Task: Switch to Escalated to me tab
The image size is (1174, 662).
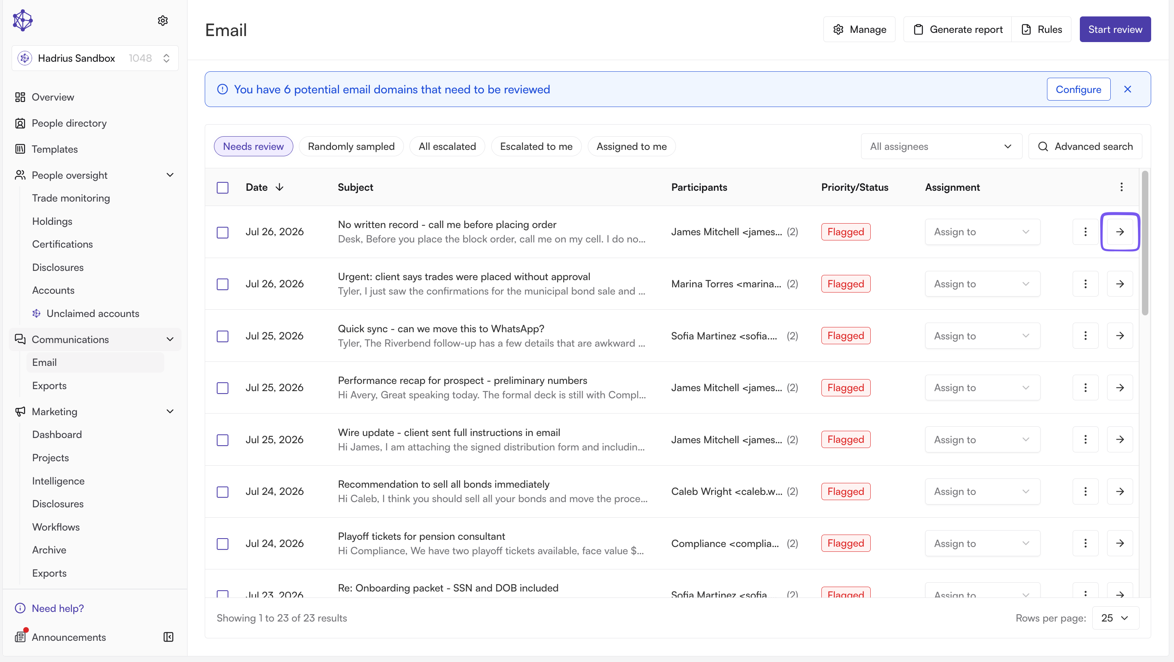Action: 536,146
